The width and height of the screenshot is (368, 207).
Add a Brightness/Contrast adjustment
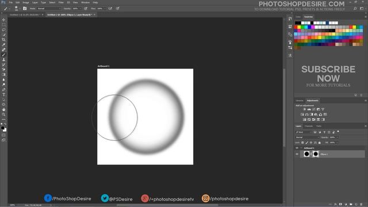[304, 109]
